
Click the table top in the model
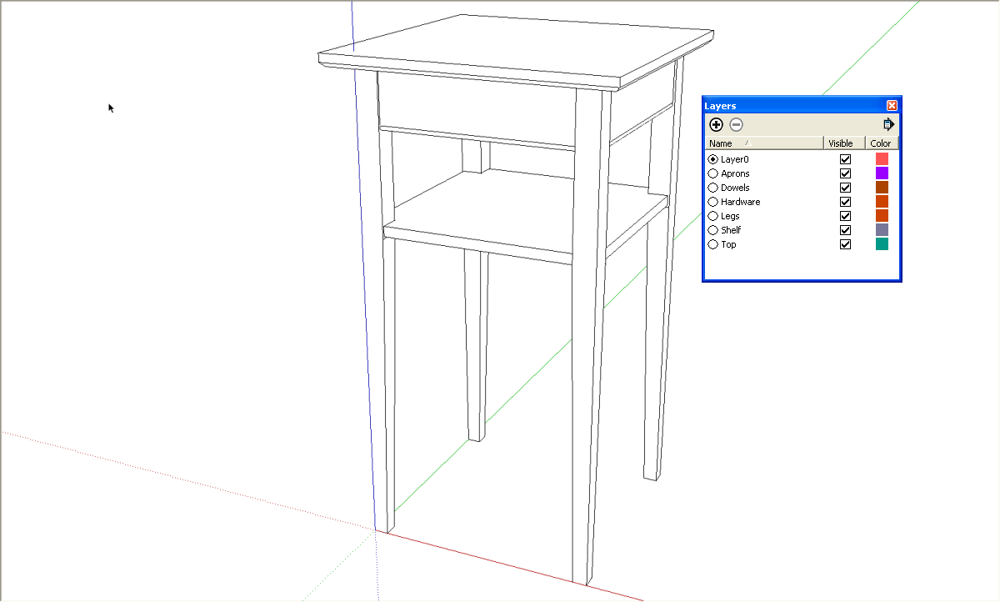517,50
